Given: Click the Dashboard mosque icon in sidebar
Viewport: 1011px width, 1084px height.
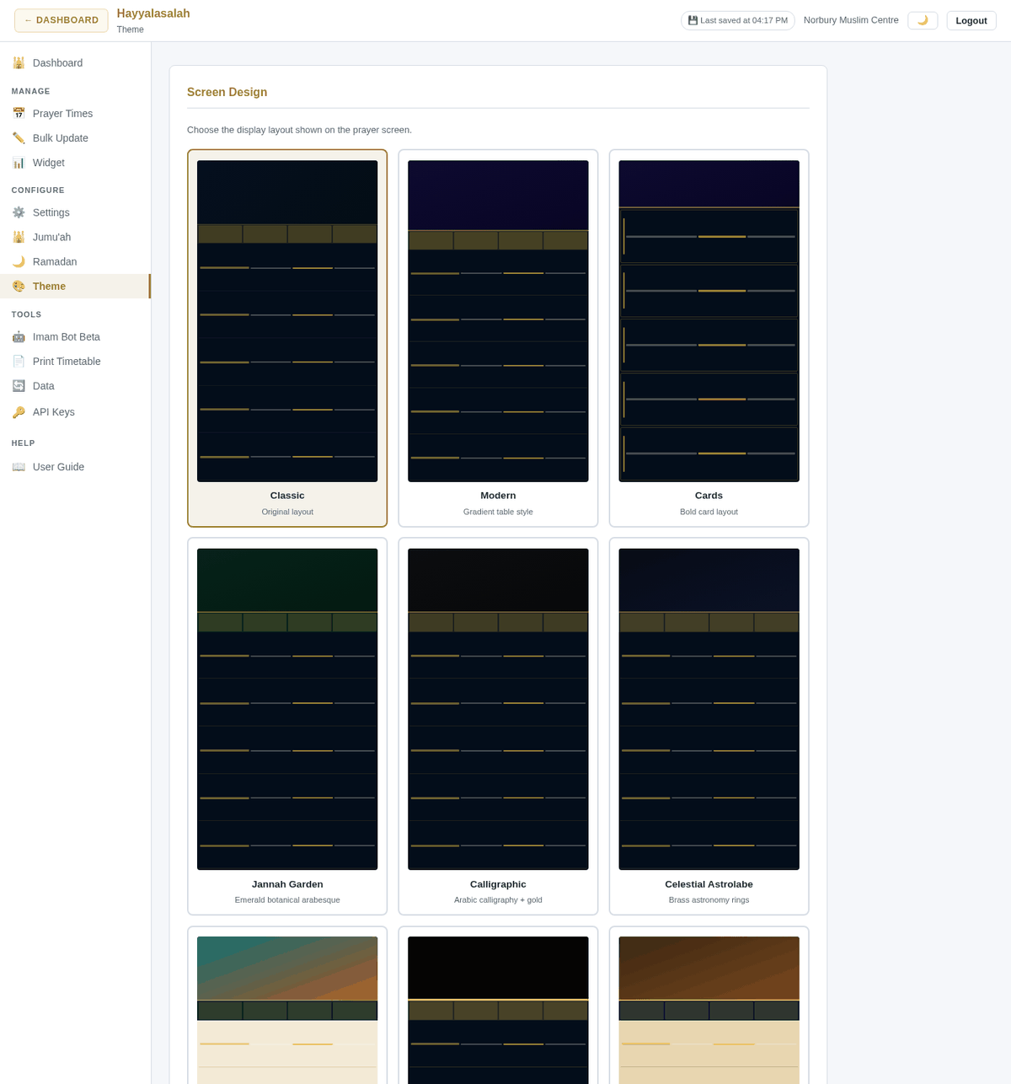Looking at the screenshot, I should click(x=19, y=62).
